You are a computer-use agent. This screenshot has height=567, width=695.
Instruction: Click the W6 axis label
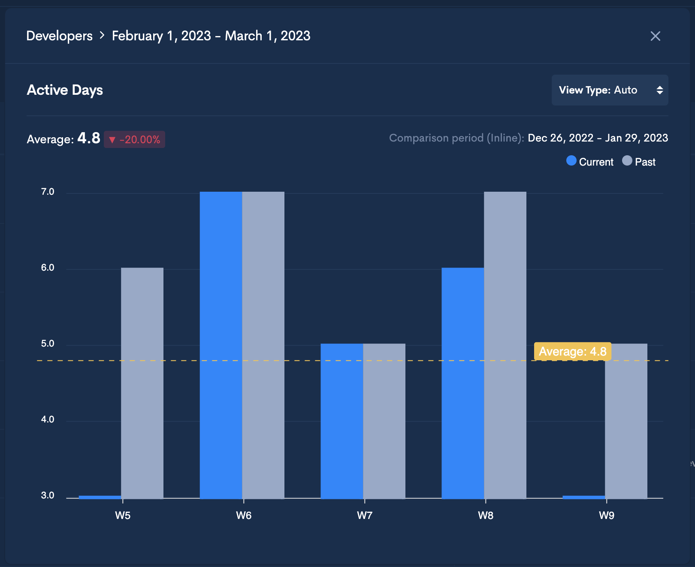244,516
